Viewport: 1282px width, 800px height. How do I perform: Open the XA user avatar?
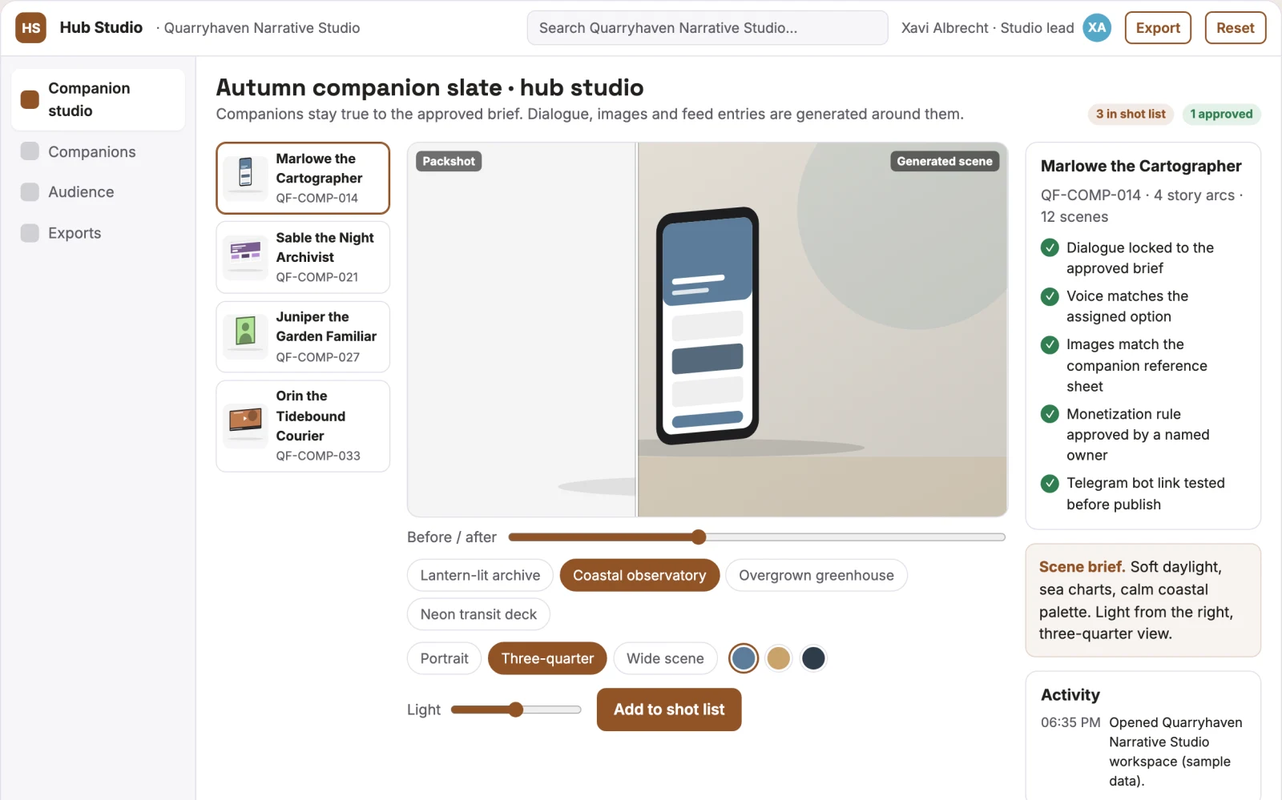pyautogui.click(x=1097, y=28)
